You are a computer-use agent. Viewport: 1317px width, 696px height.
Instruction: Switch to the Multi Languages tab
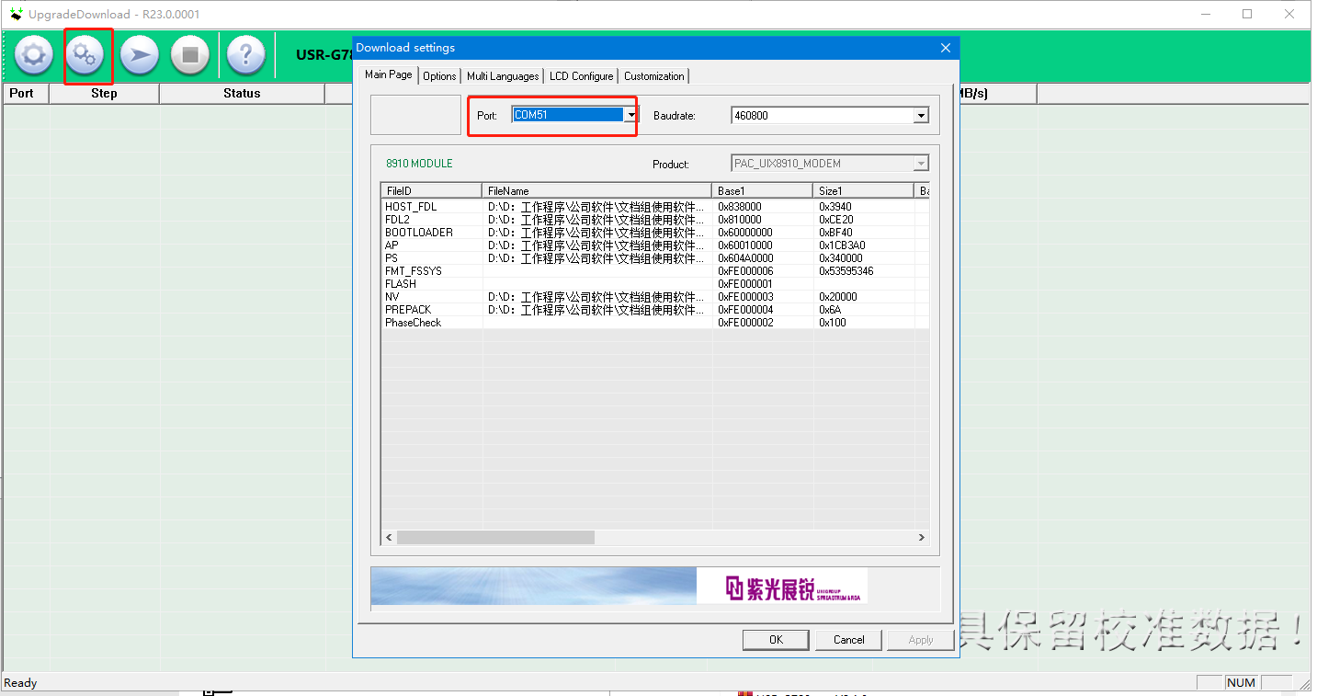[502, 76]
